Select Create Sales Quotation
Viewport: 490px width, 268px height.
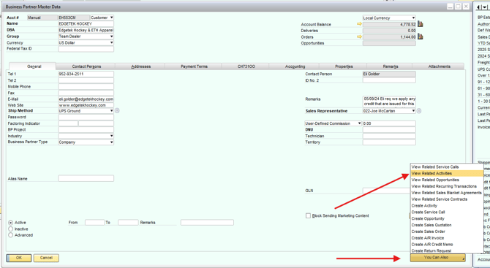[447, 225]
